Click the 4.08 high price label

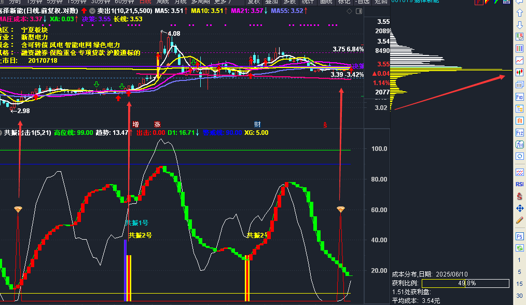pyautogui.click(x=174, y=34)
